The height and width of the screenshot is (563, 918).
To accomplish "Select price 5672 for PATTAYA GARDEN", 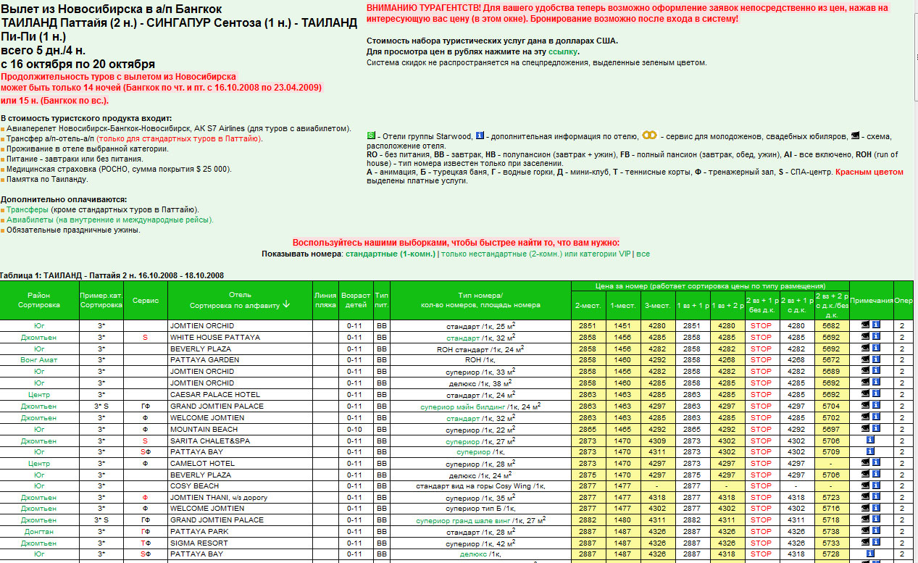I will pos(831,360).
